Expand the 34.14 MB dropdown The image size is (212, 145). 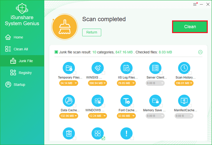[69, 83]
